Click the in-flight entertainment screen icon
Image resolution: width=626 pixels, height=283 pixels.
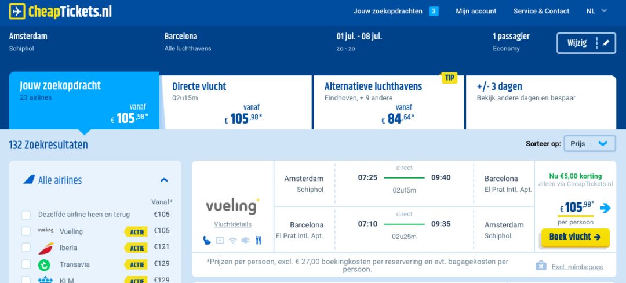tap(220, 240)
